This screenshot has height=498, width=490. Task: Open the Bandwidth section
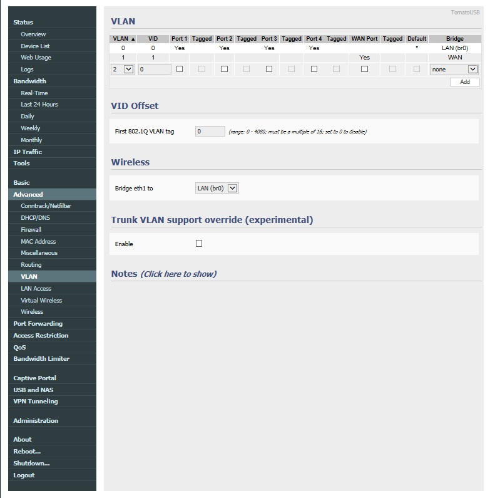[29, 81]
